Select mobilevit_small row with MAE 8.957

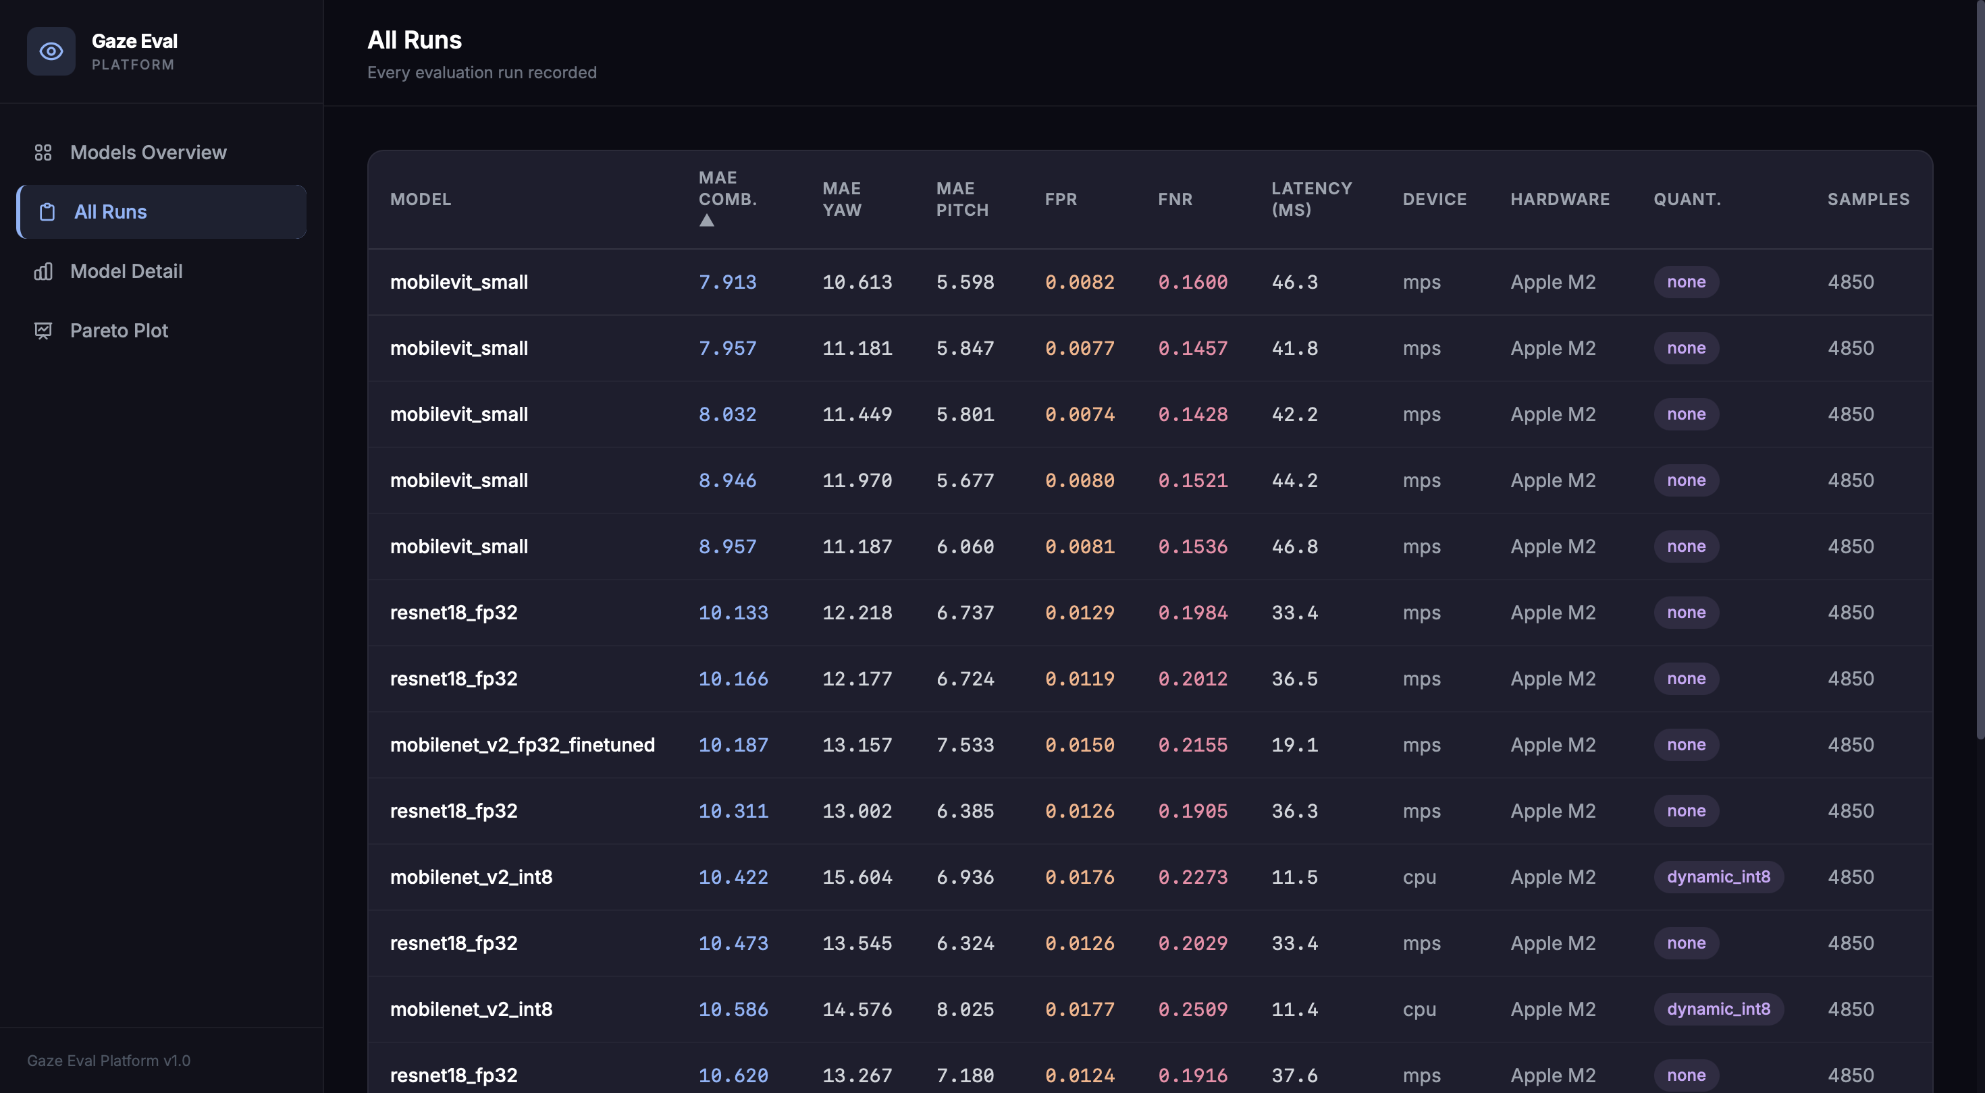[1150, 547]
